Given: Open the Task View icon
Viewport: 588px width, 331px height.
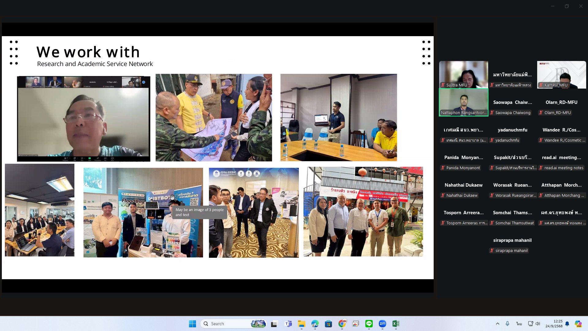Looking at the screenshot, I should pyautogui.click(x=274, y=324).
